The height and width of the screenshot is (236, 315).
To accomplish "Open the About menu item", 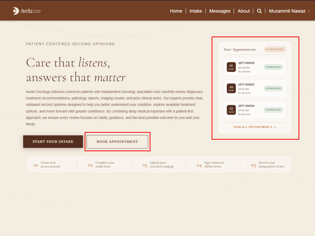I will 244,11.
